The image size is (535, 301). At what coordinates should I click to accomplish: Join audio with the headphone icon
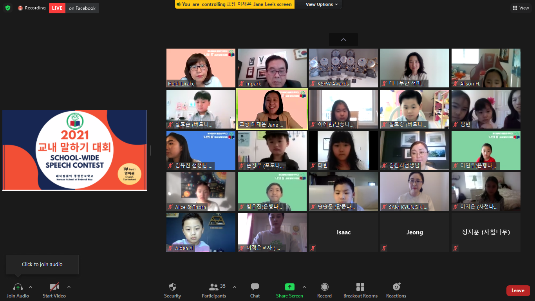point(18,287)
